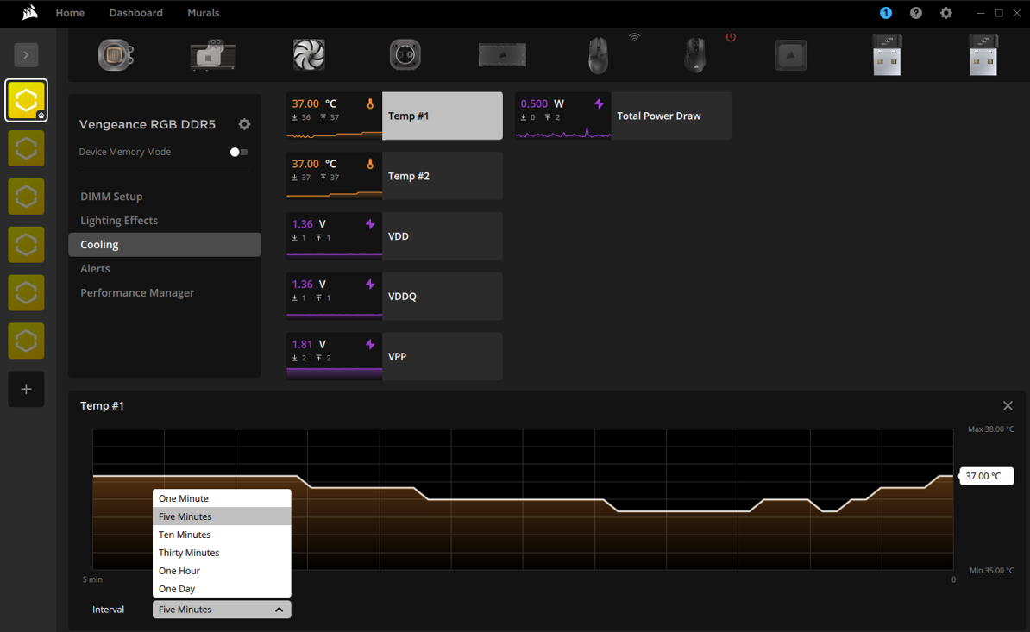
Task: Add a new profile with plus button
Action: pos(26,389)
